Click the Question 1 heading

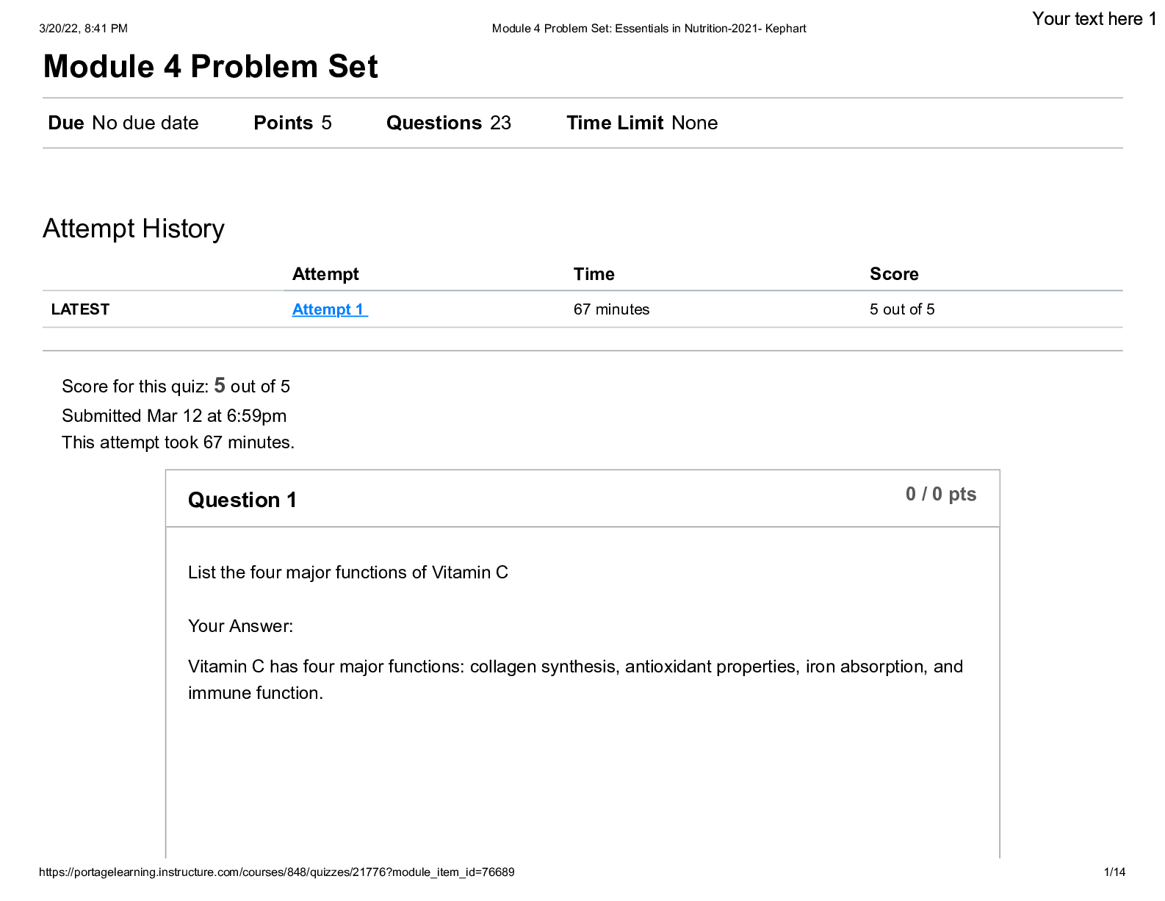[242, 500]
